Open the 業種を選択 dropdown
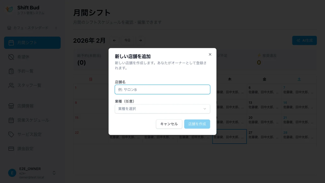The image size is (325, 183). pos(162,109)
